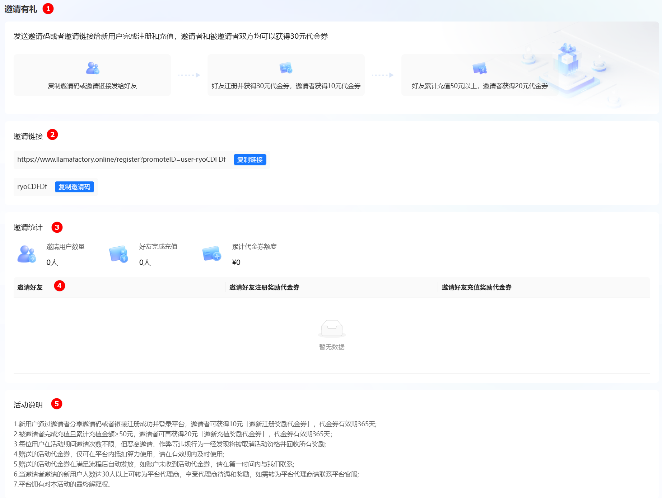Screen dimensions: 662x498
Task: Click the friend recharge reward step icon
Action: point(480,68)
